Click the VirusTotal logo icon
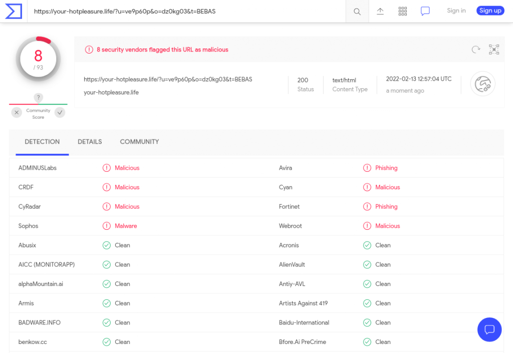 [x=14, y=11]
